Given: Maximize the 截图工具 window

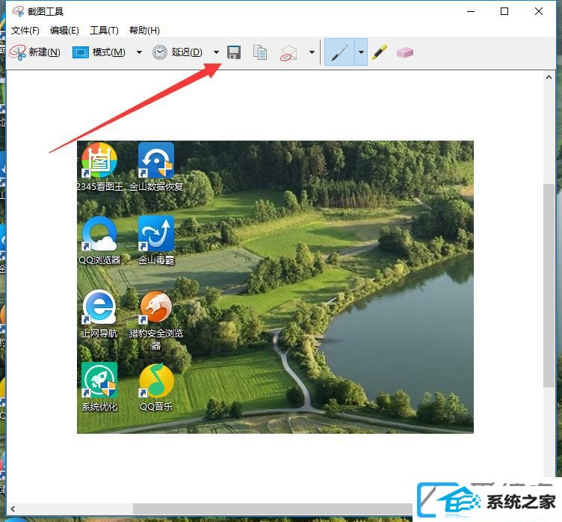Looking at the screenshot, I should click(504, 11).
